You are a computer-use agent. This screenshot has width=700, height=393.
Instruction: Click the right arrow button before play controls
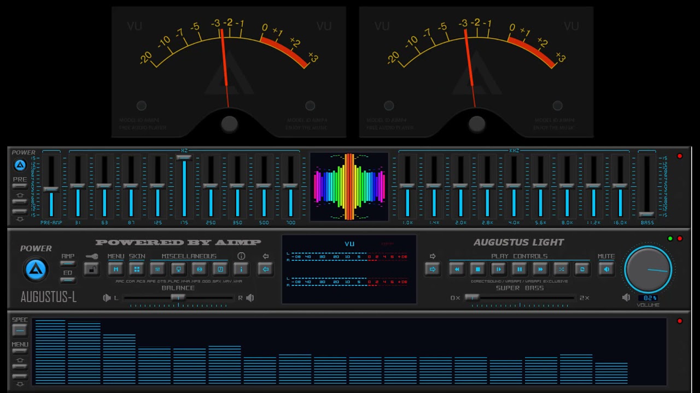[x=433, y=269]
